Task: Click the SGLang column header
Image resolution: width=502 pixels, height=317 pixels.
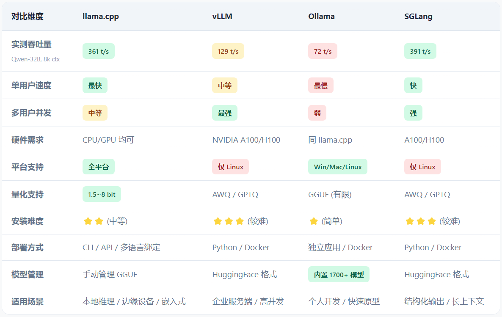Action: [x=418, y=17]
